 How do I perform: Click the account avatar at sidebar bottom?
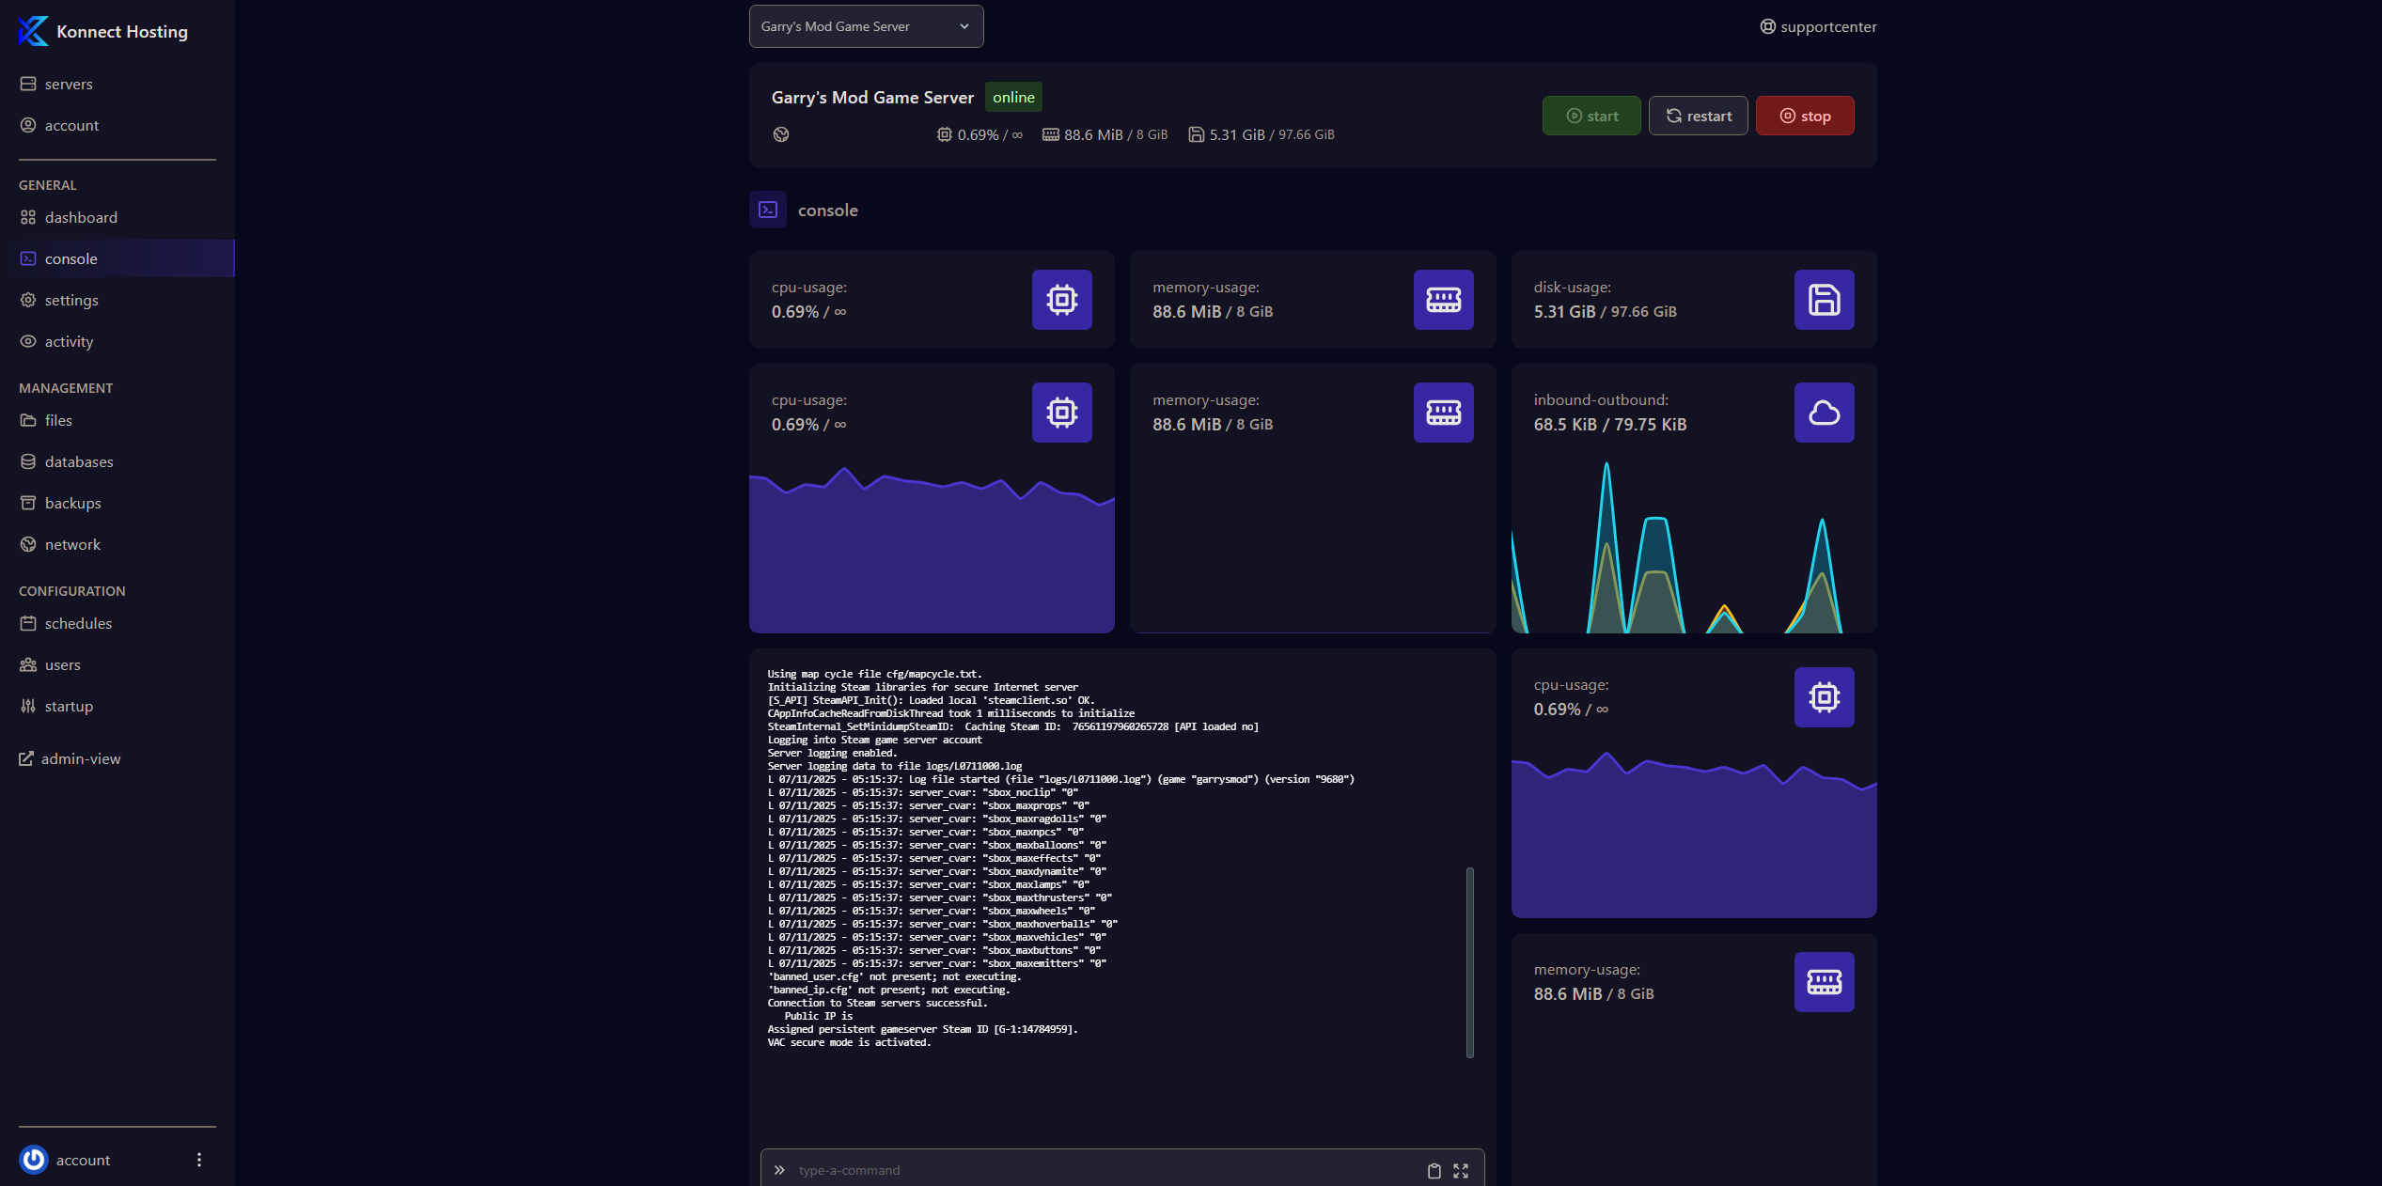coord(34,1160)
